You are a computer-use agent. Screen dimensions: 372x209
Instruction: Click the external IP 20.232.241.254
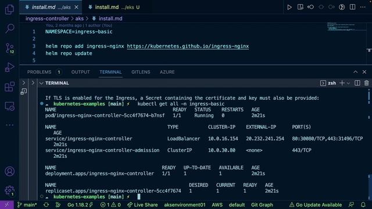265,139
